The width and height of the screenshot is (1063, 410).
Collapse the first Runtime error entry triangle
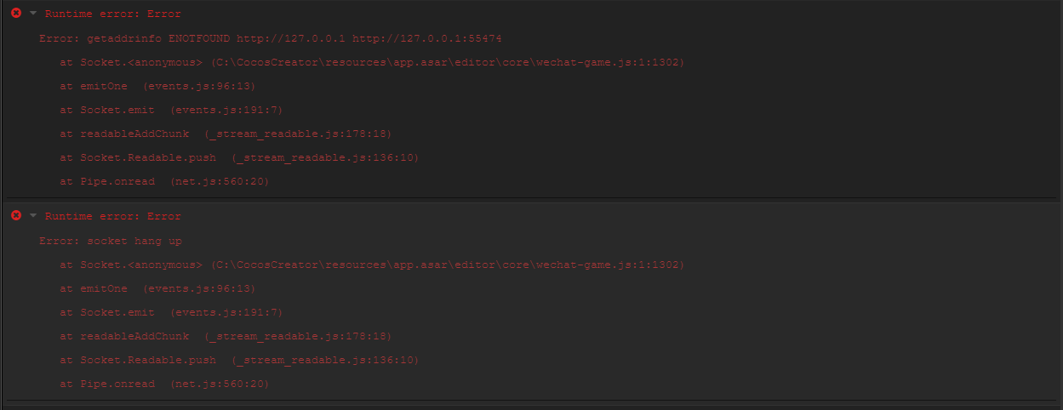pyautogui.click(x=33, y=14)
